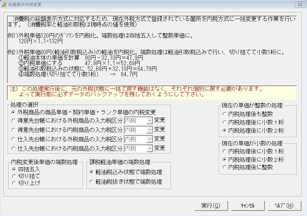The image size is (307, 216).
Task: Close the 総額表示内税変更 dialog window
Action: tap(299, 4)
